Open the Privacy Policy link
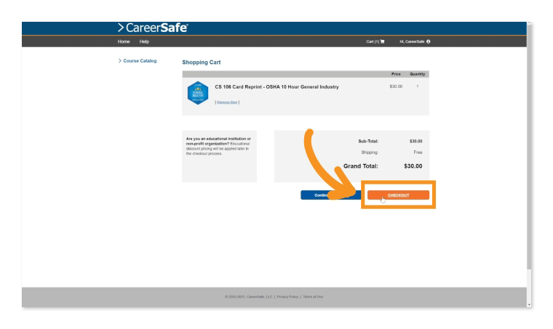This screenshot has width=553, height=329. (287, 297)
